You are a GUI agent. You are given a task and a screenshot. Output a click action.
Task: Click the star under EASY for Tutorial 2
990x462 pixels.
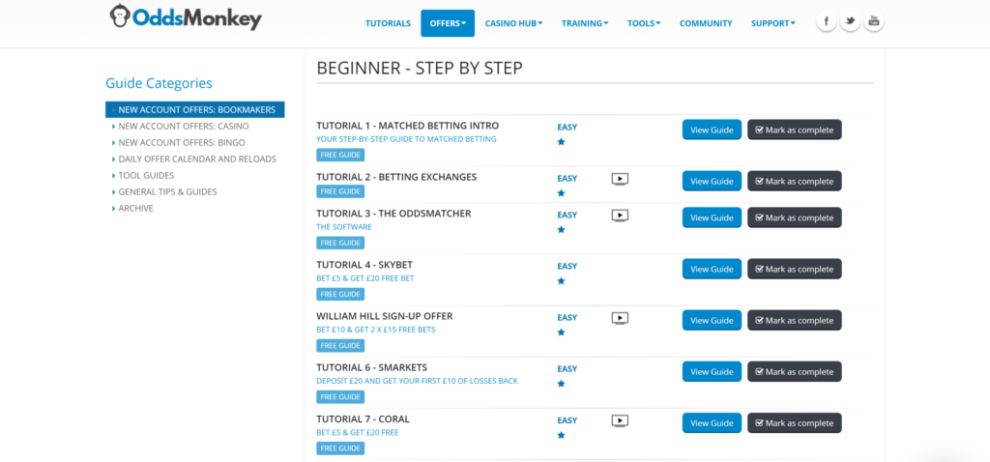pos(561,193)
